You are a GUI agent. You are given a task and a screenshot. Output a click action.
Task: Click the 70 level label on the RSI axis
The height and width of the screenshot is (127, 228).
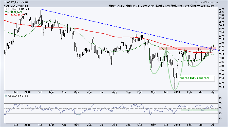pos(220,103)
